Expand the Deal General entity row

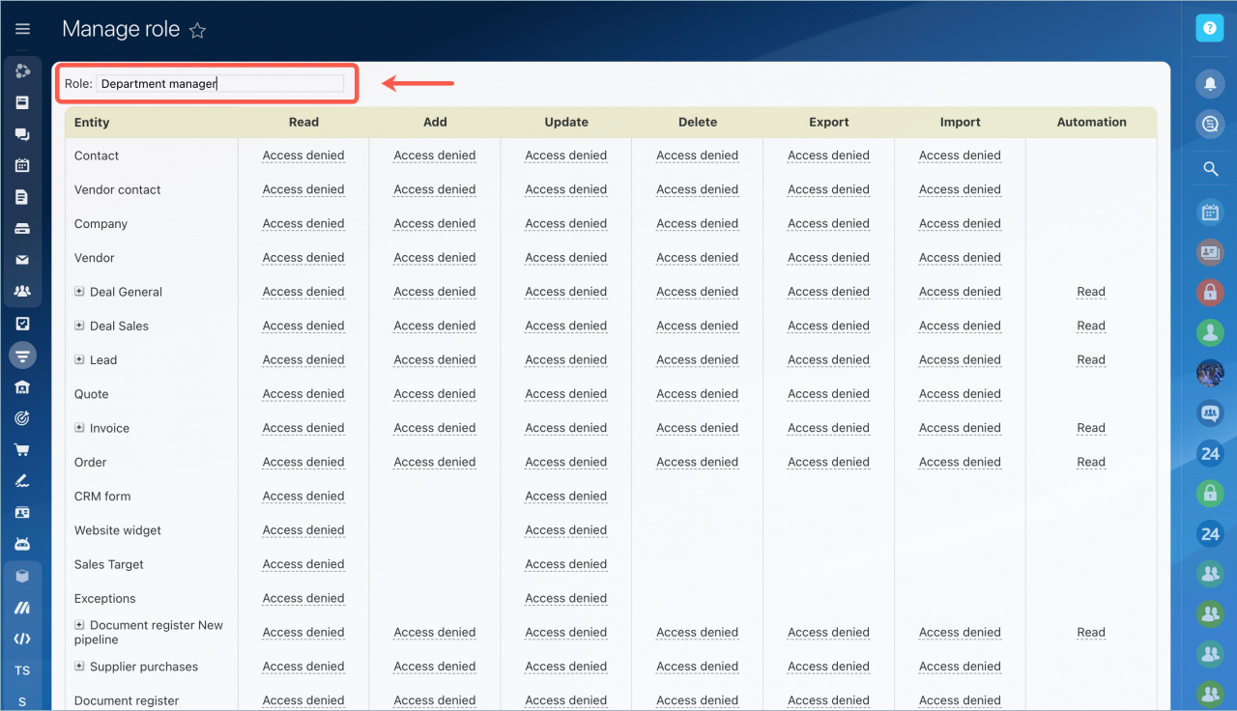(79, 292)
